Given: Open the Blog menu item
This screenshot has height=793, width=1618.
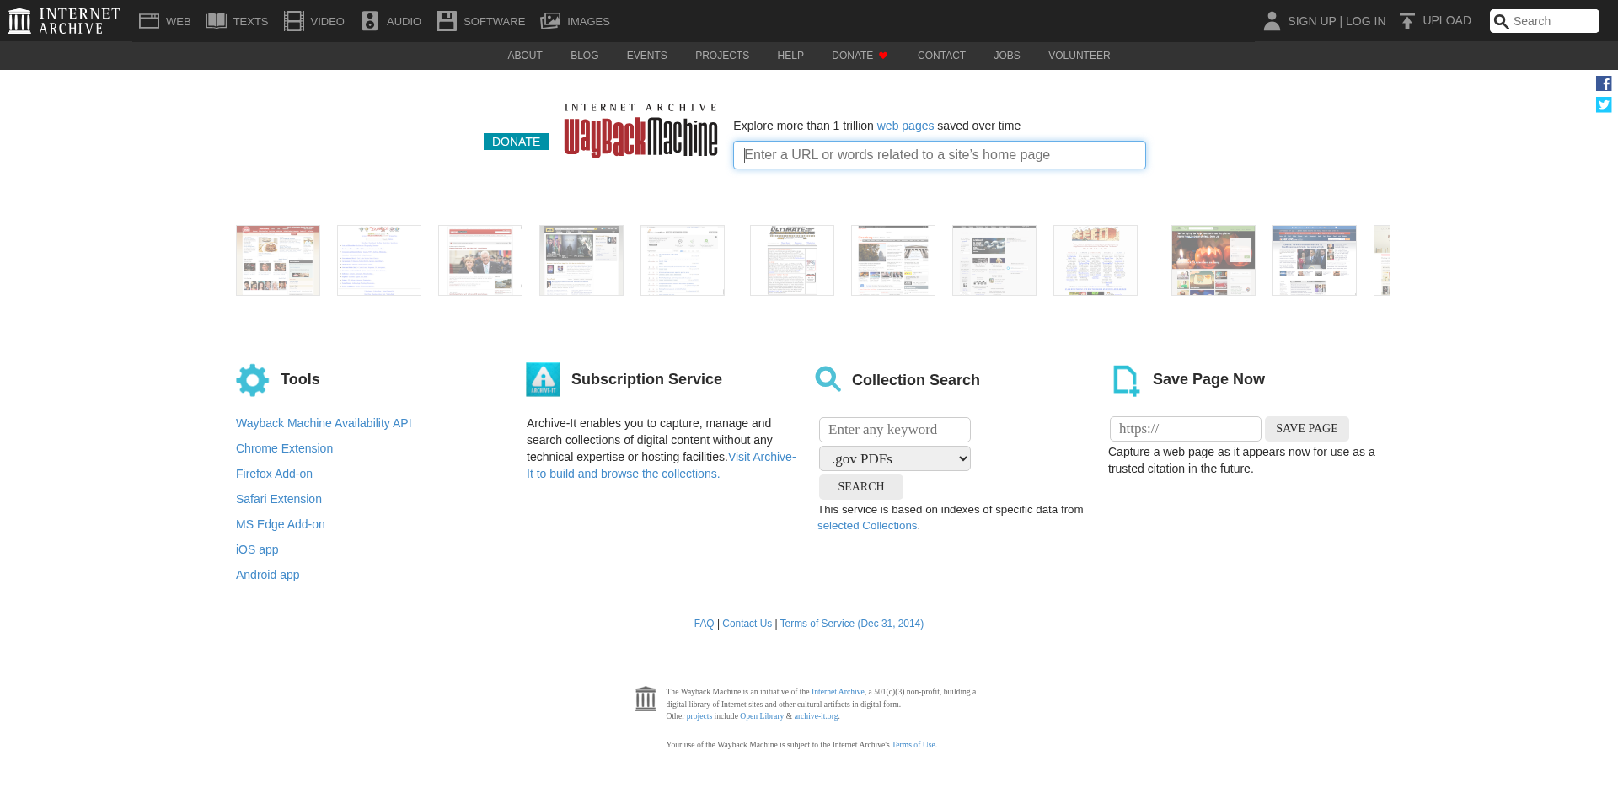Looking at the screenshot, I should (x=584, y=56).
